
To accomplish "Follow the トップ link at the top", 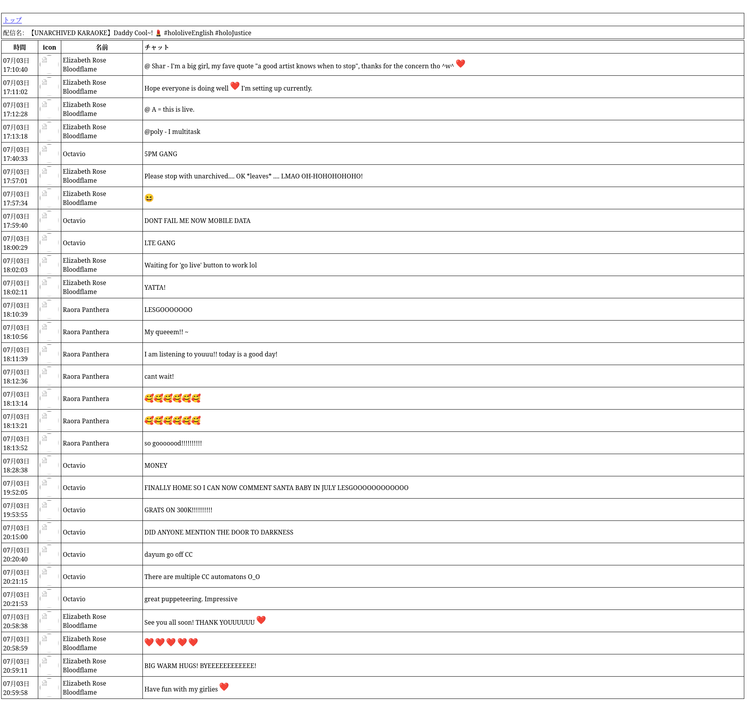I will [12, 20].
